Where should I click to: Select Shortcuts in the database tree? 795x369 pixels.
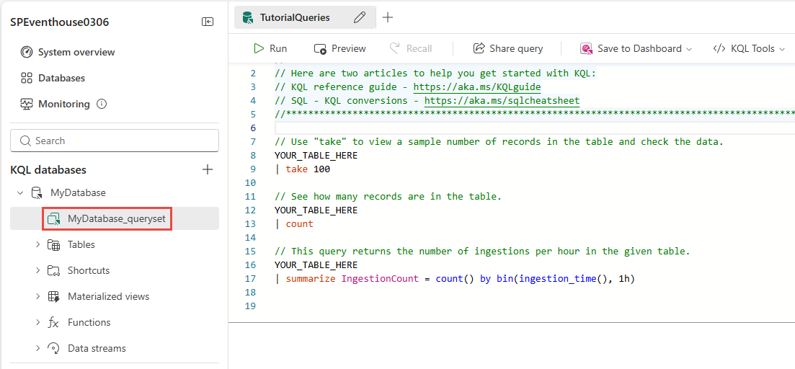(89, 270)
